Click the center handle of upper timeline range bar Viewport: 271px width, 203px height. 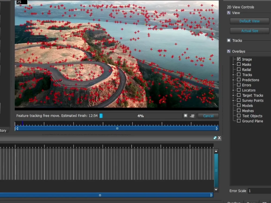117,128
